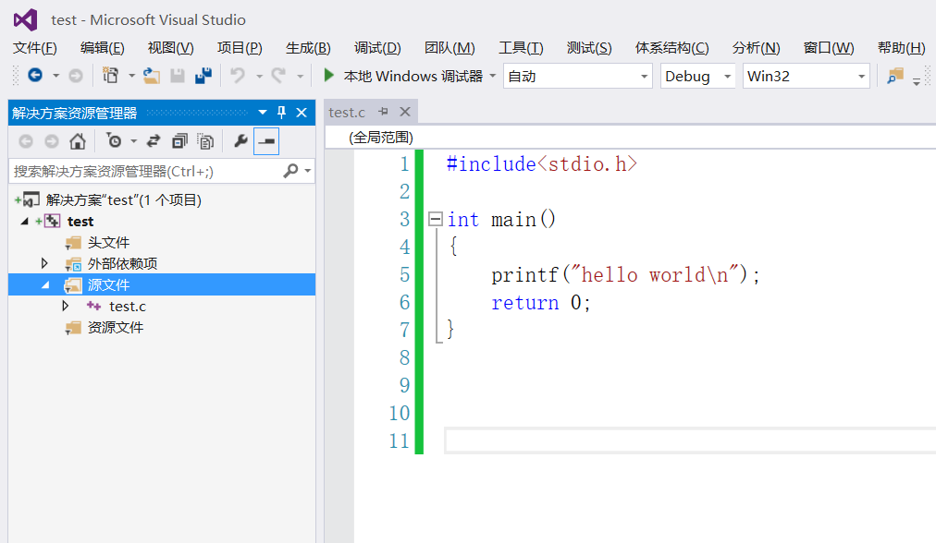
Task: Click the Show All Files icon
Action: coord(205,141)
